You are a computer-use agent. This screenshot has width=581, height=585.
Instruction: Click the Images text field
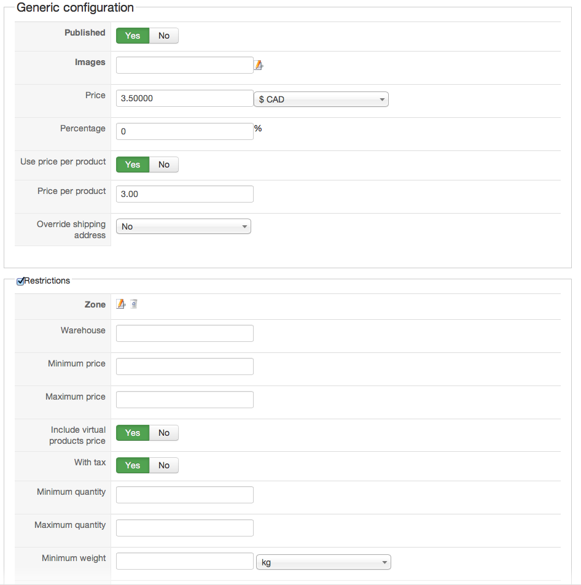pyautogui.click(x=184, y=65)
